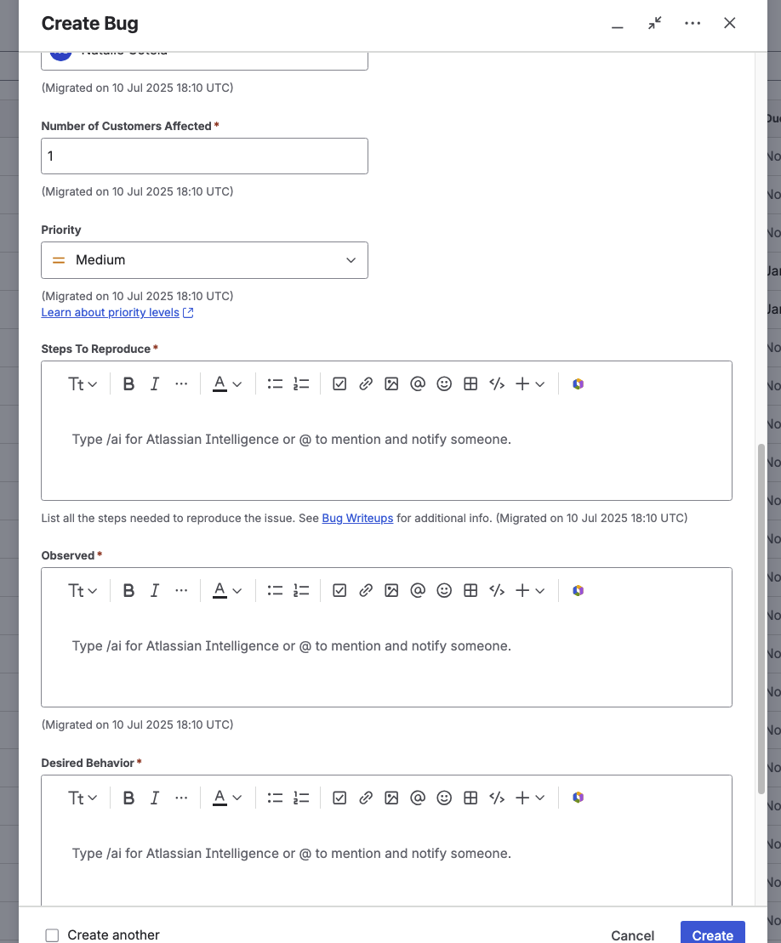
Task: Insert emoji in Desired Behavior editor
Action: [x=444, y=798]
